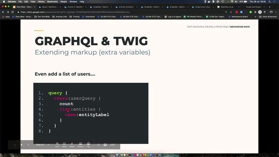Open the Window menu
The width and height of the screenshot is (279, 157).
click(73, 2)
